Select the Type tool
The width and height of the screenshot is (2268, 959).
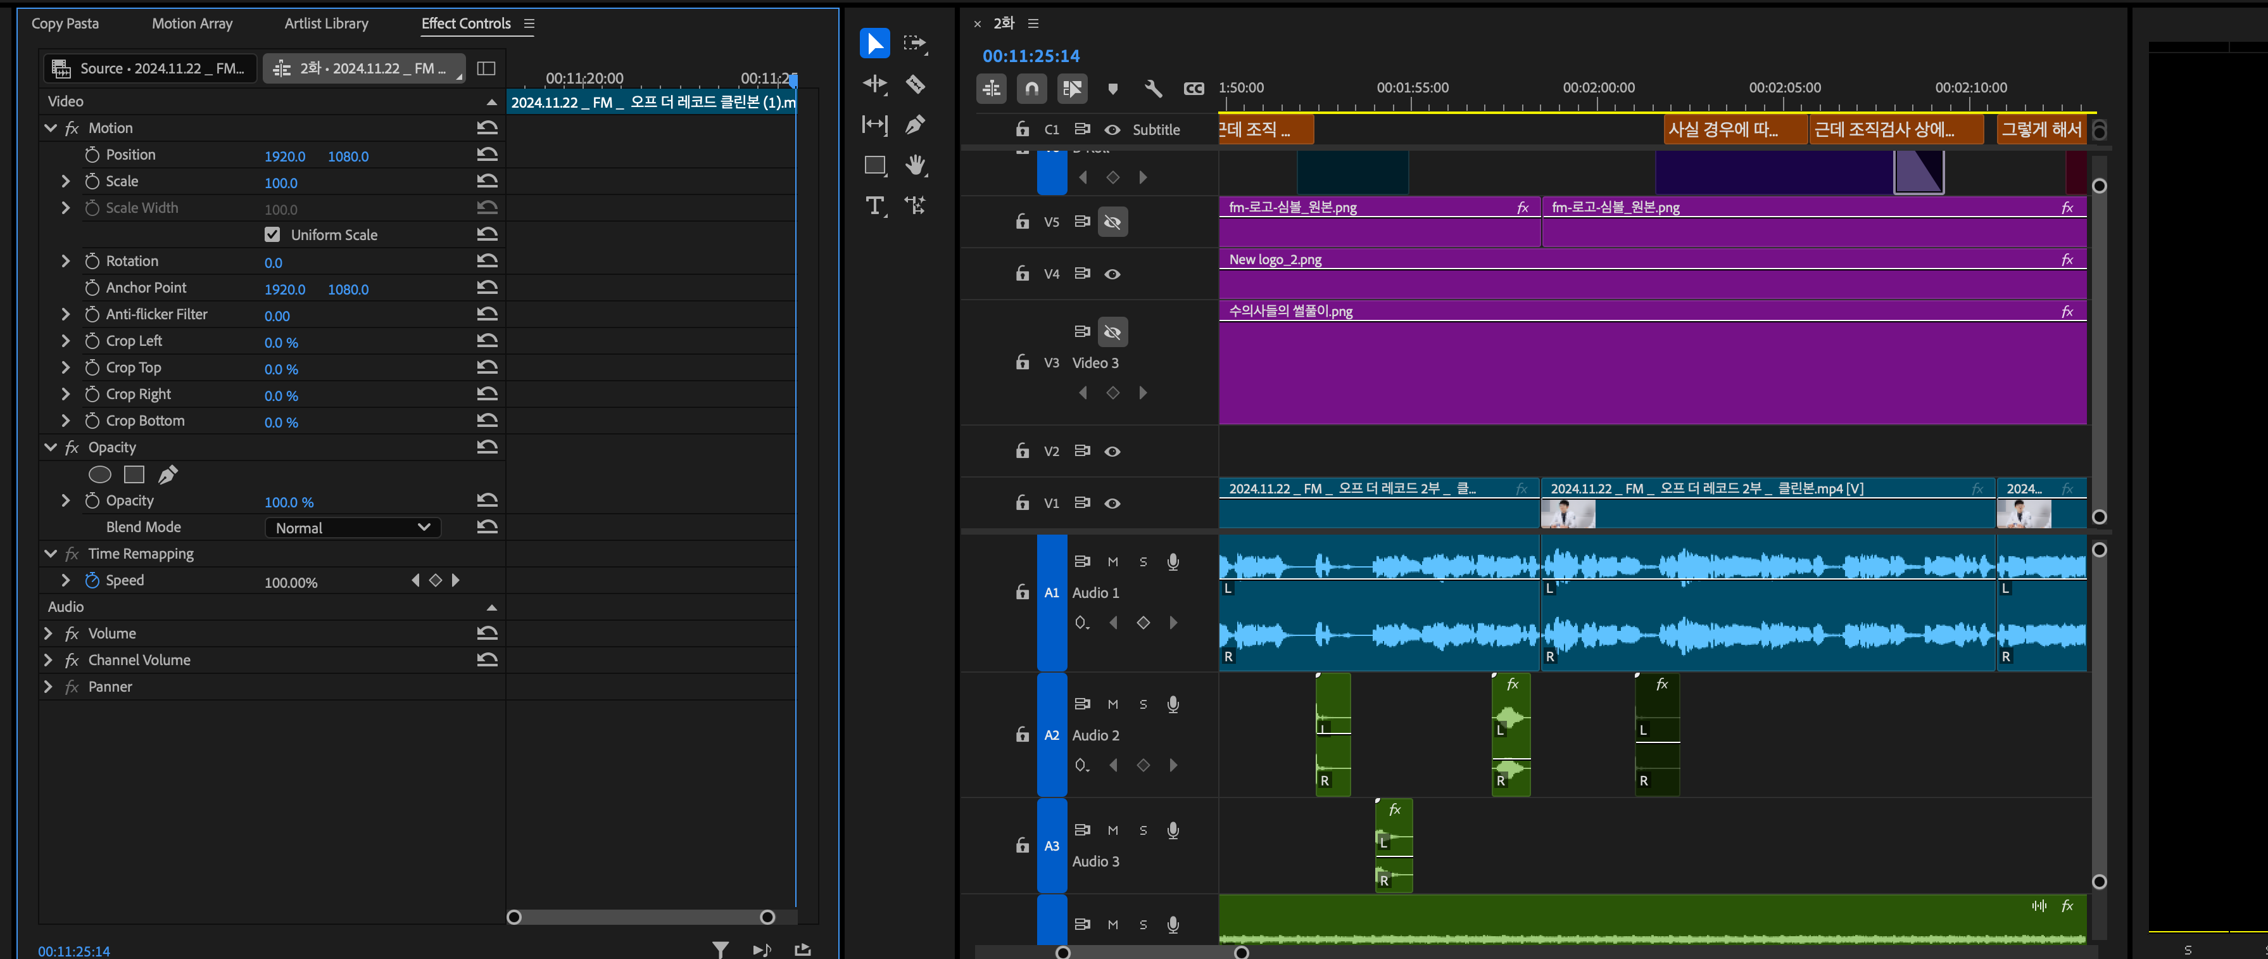[874, 206]
